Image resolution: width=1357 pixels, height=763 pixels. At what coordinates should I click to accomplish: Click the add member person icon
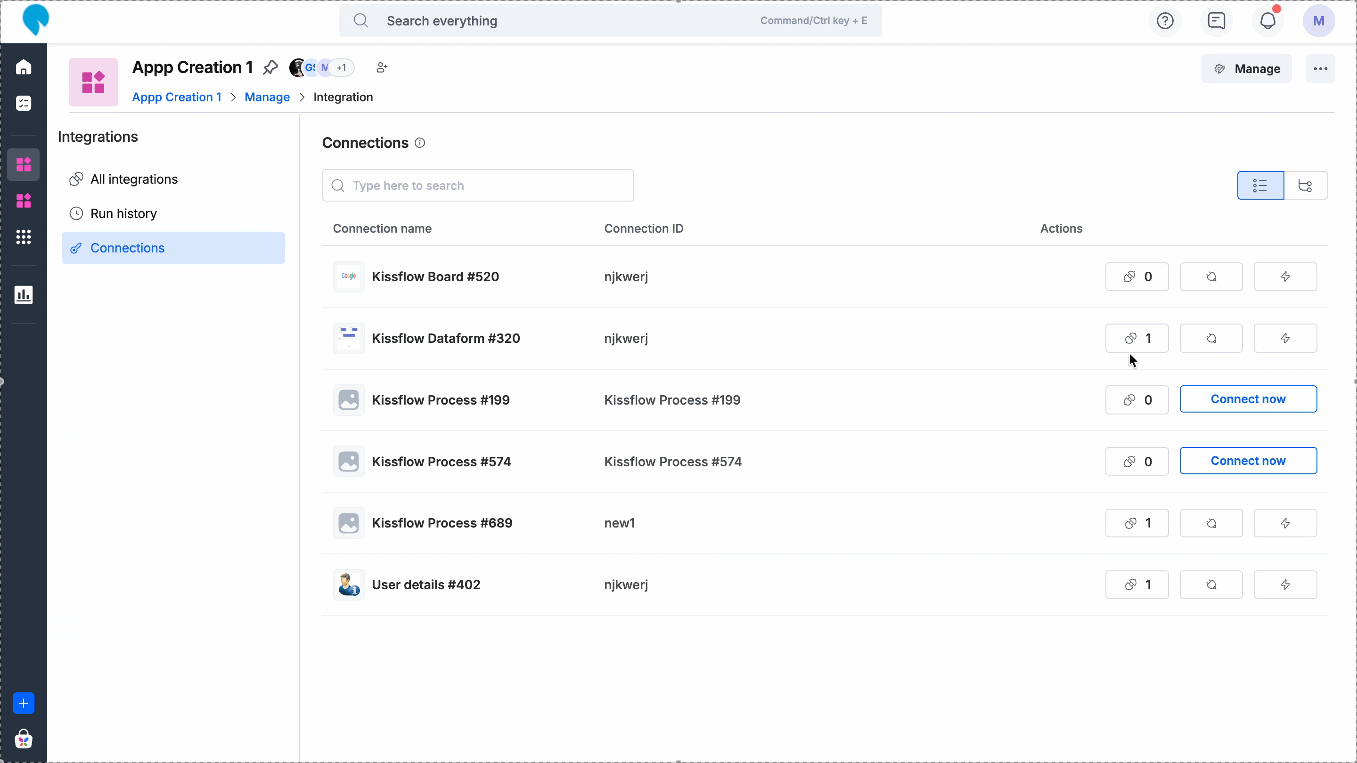pyautogui.click(x=382, y=67)
